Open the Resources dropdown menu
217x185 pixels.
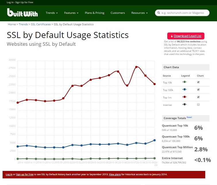pos(139,13)
